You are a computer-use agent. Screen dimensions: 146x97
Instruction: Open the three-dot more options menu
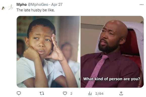(x=141, y=5)
